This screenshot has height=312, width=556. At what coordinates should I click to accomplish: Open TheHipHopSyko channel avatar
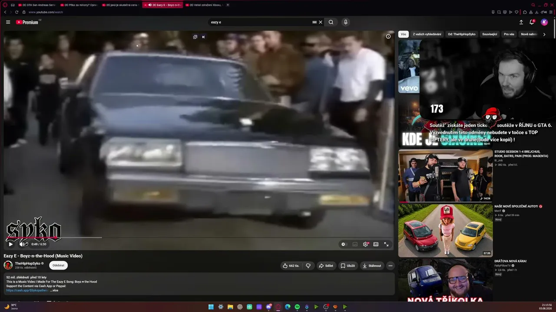point(8,265)
